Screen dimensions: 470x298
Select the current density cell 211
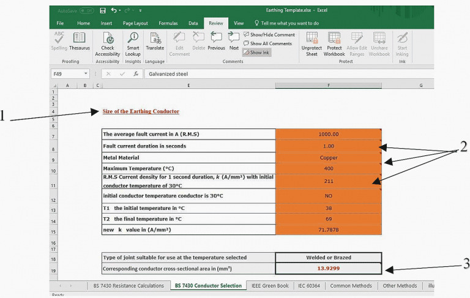[329, 181]
